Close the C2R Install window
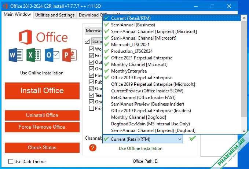Viewport: 249px width, 169px height. pos(229,6)
